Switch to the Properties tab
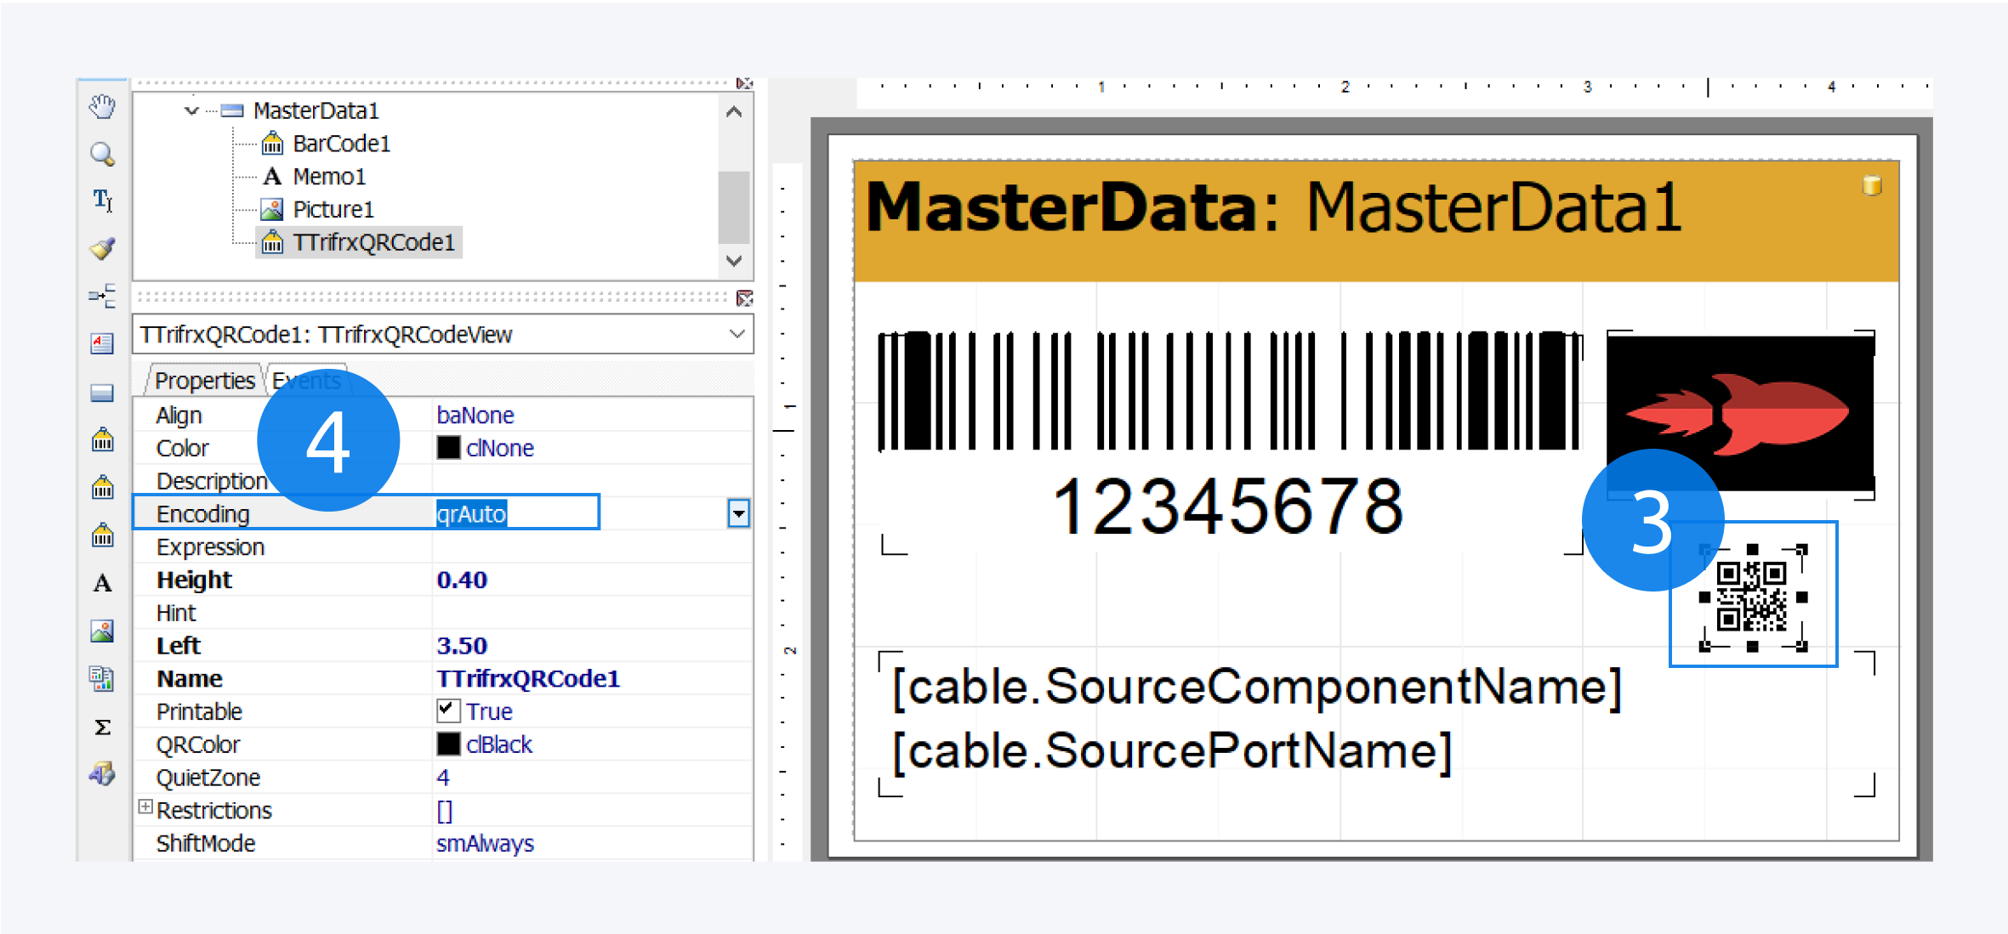 pos(204,380)
